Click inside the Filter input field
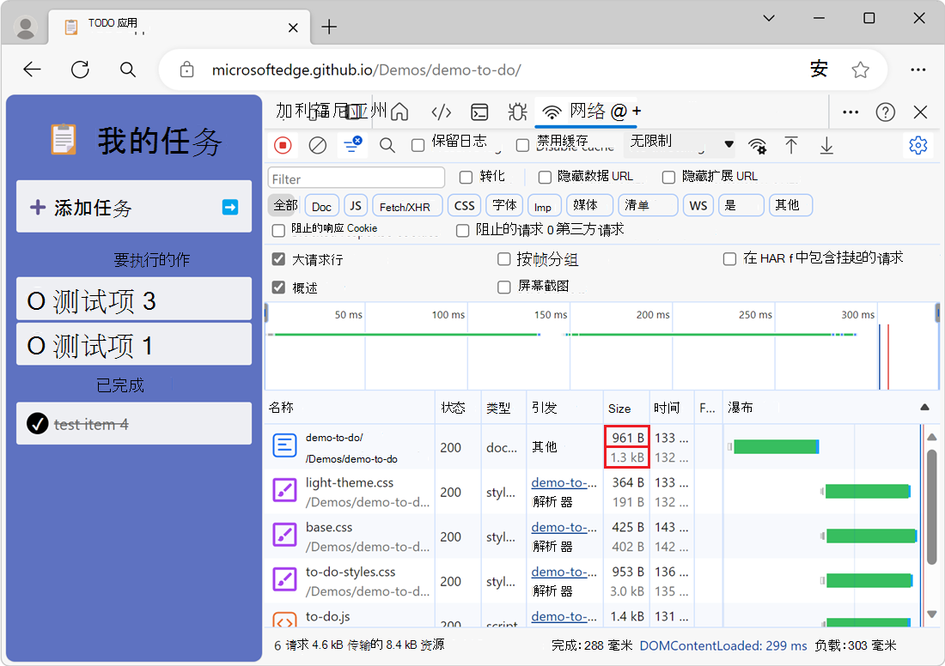The width and height of the screenshot is (945, 666). [x=355, y=176]
